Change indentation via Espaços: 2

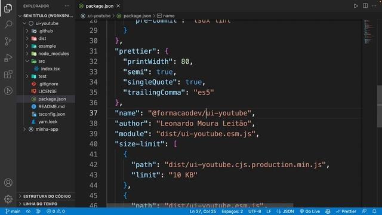pos(232,211)
